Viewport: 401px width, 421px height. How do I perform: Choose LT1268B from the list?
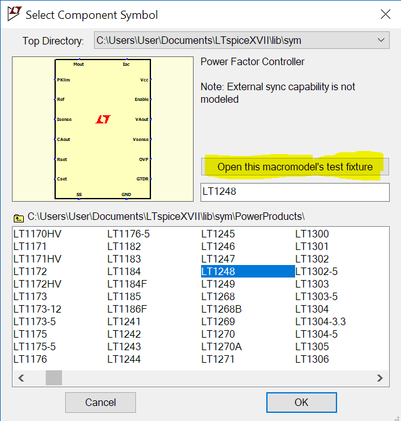point(222,309)
